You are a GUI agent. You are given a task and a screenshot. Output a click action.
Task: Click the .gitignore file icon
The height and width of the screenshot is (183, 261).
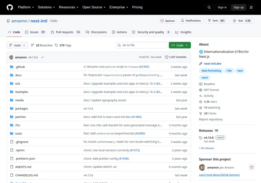(x=11, y=142)
